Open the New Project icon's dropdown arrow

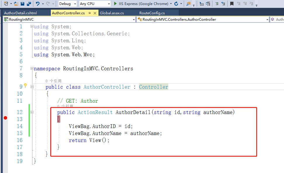[x=11, y=4]
